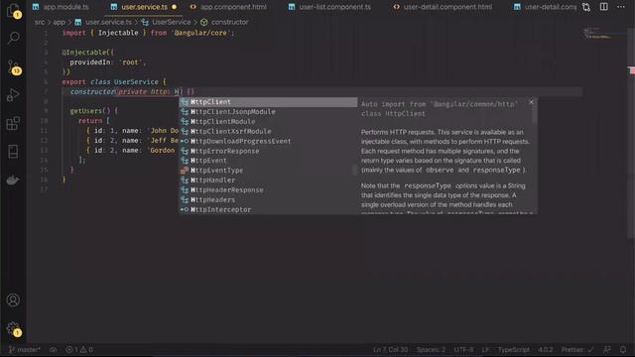Viewport: 635px width, 357px height.
Task: Click the sync changes cloud icon in status bar
Action: [x=53, y=350]
